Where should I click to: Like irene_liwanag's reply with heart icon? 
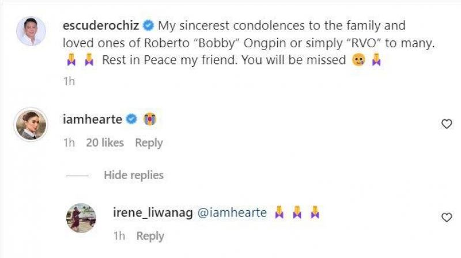click(446, 217)
